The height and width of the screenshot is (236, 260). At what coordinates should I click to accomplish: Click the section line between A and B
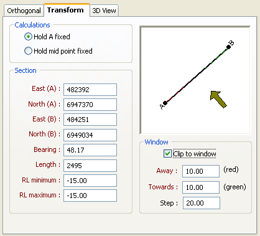pos(197,75)
